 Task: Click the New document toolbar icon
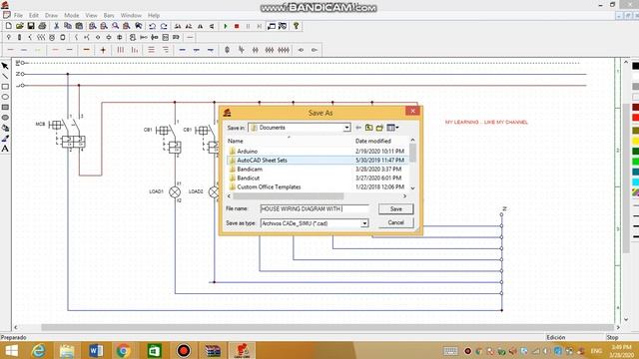click(9, 26)
